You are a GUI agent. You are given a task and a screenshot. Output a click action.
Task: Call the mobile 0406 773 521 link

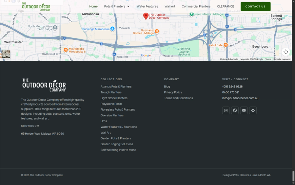point(231,92)
